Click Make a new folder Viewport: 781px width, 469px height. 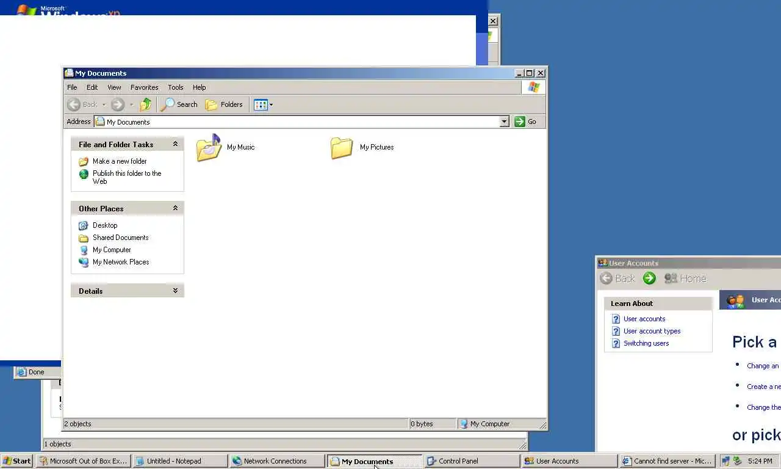120,161
